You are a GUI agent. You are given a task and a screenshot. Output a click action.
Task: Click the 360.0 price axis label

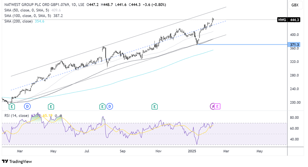tap(294, 48)
